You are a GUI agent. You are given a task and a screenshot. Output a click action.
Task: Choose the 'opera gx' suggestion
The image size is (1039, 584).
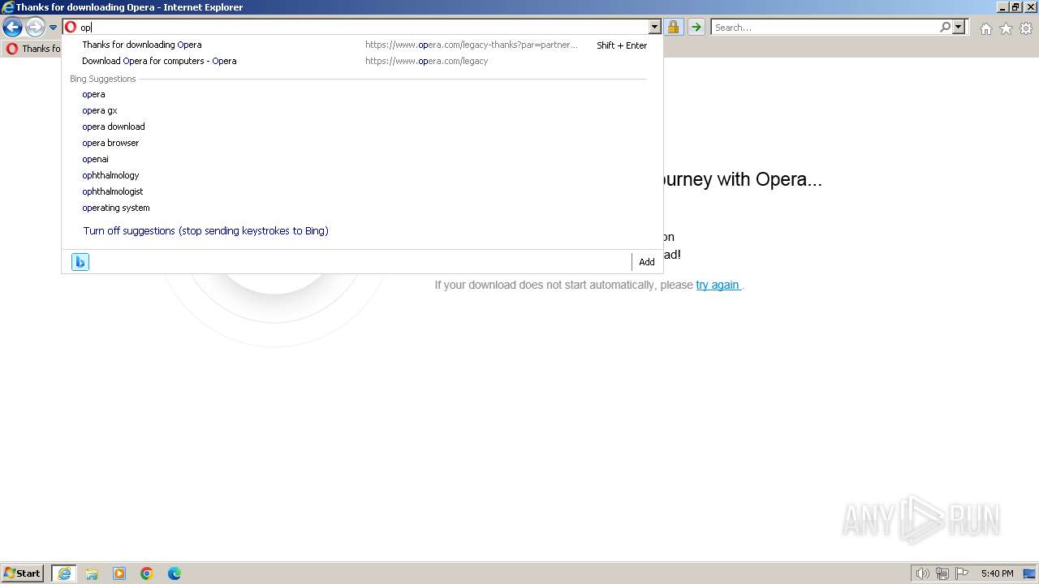point(362,110)
